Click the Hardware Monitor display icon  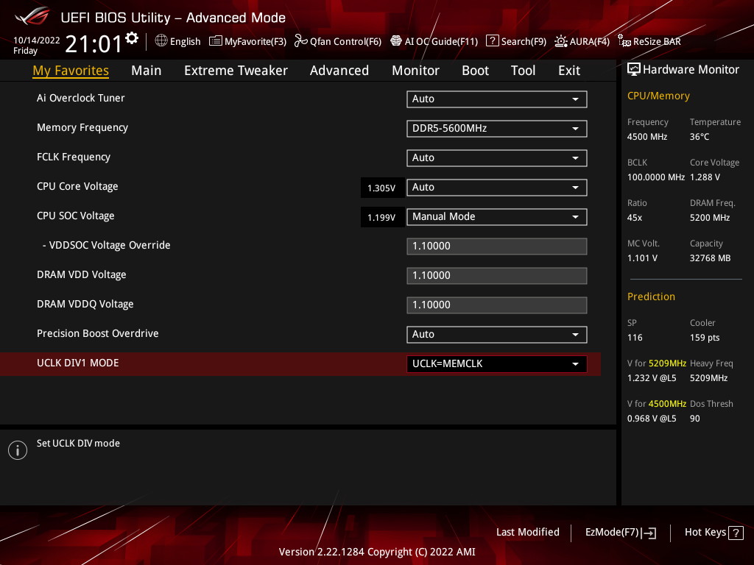point(634,70)
